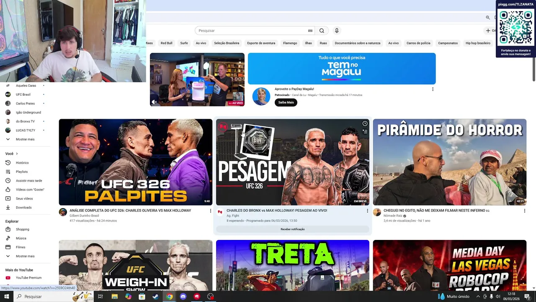Open Carlos Prates subscription channel
The image size is (536, 302).
pyautogui.click(x=25, y=103)
